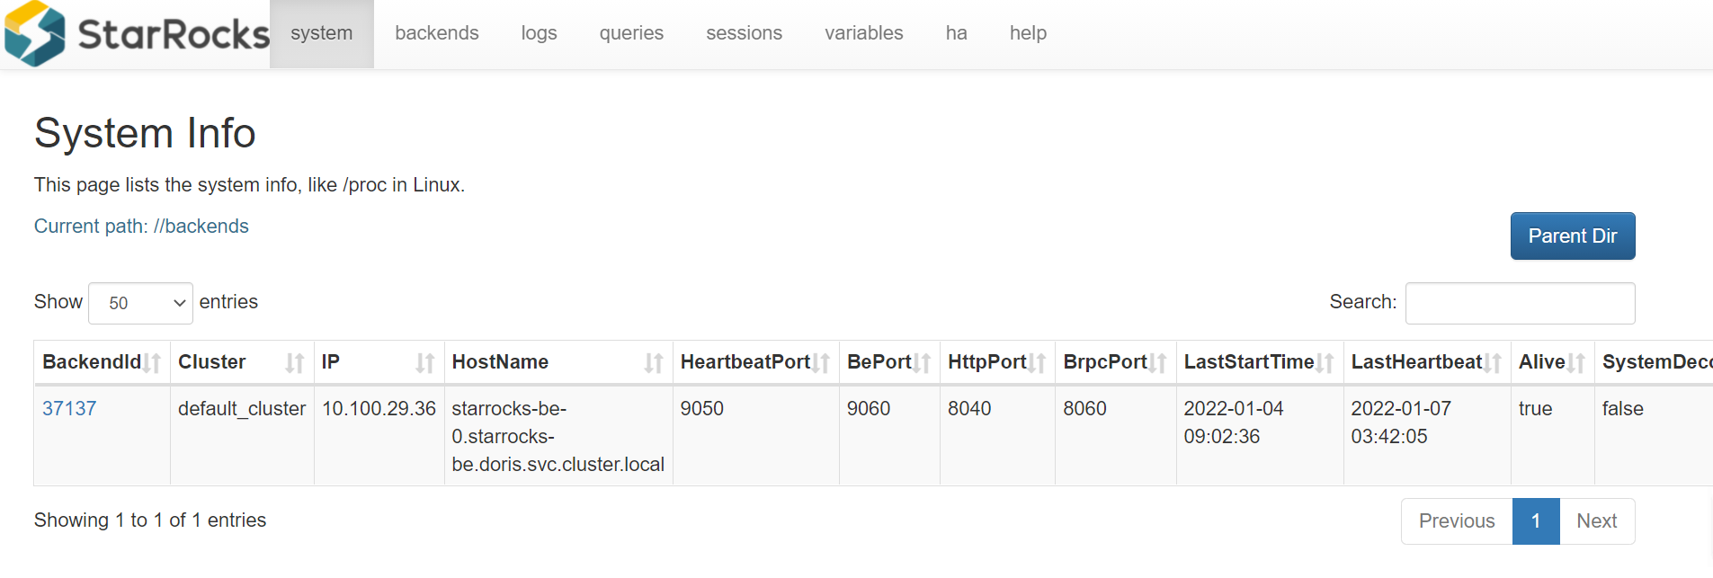This screenshot has height=578, width=1713.
Task: Click the Next pagination button
Action: [1596, 521]
